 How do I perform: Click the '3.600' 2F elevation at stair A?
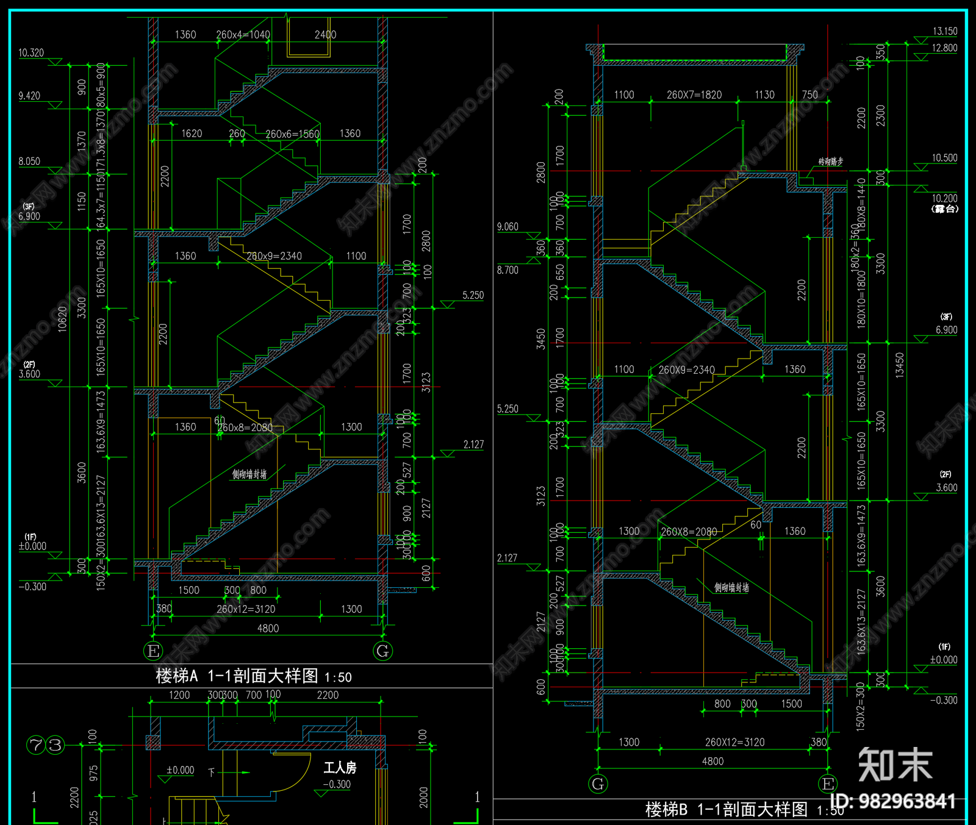(29, 374)
